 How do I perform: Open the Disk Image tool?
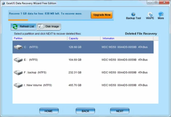click(49, 27)
